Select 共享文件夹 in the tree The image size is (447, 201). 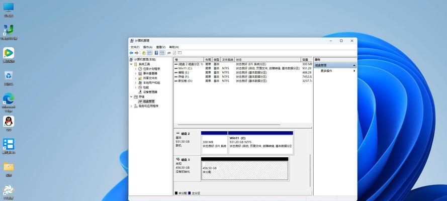point(148,78)
